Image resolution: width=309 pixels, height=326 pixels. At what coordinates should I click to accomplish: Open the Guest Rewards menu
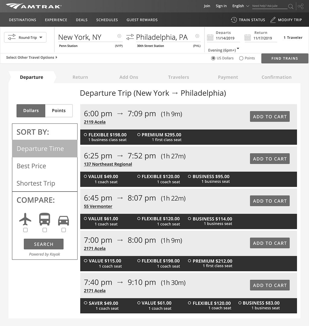pos(142,20)
